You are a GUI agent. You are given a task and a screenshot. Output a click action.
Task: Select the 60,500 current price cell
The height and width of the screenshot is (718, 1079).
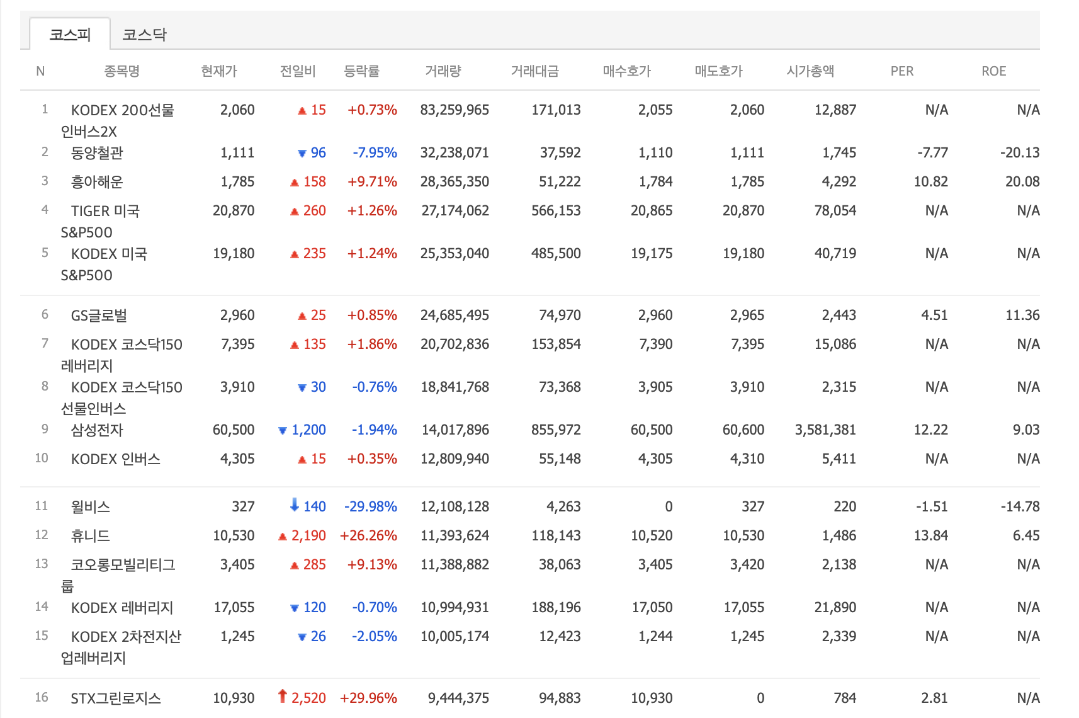pos(234,430)
